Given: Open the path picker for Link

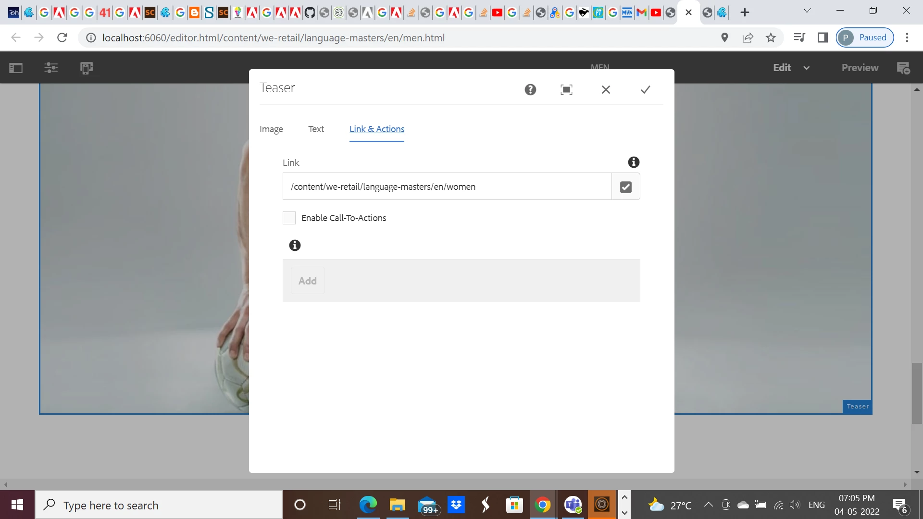Looking at the screenshot, I should tap(625, 187).
